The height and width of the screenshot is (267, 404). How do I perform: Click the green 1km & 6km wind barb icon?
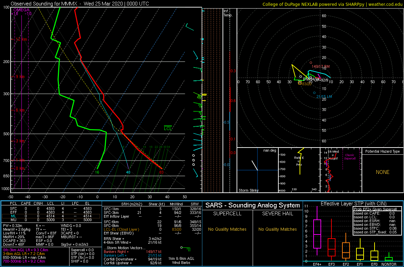[186, 249]
